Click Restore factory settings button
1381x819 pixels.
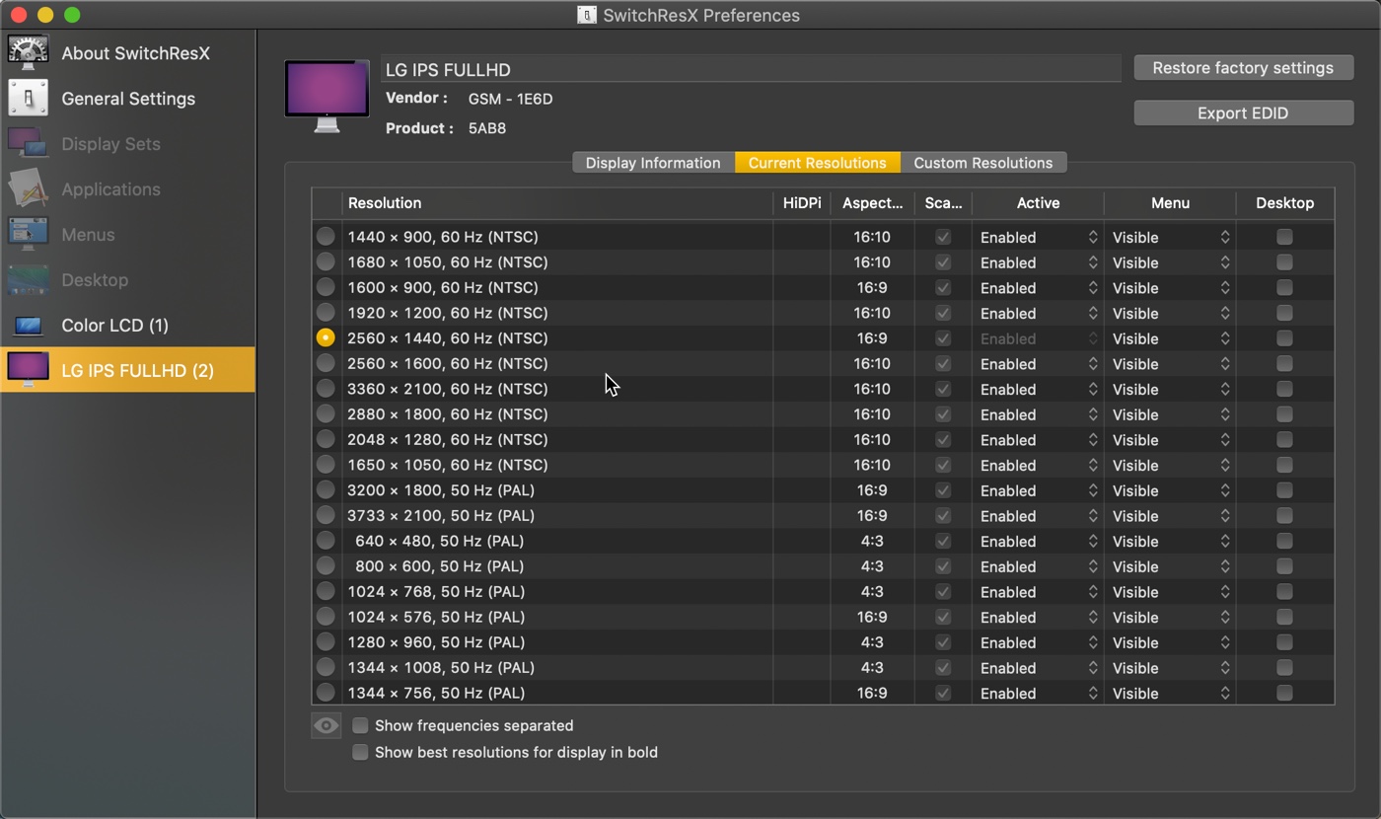(x=1243, y=68)
